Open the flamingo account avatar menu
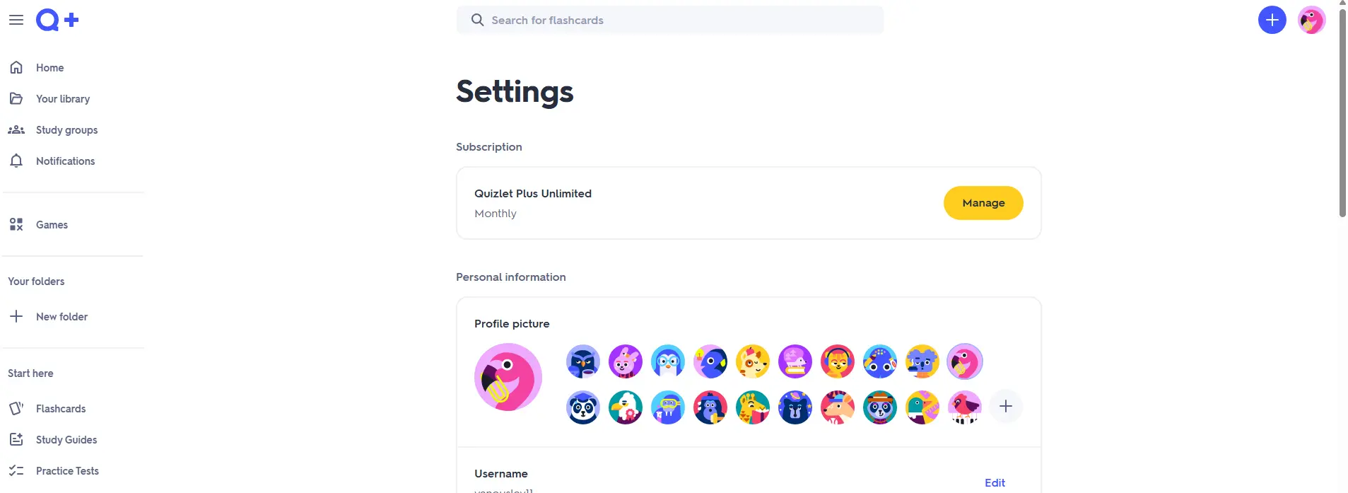This screenshot has height=493, width=1348. [1311, 20]
